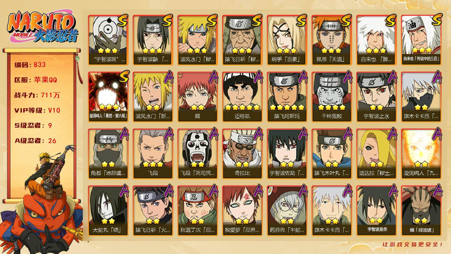The height and width of the screenshot is (254, 451).
Task: Select the 纲手「百豪」 ninja card
Action: (287, 40)
